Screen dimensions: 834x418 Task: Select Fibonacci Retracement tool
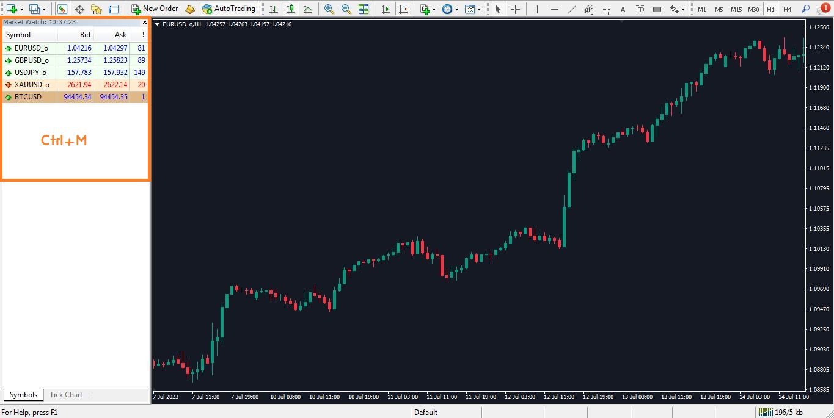605,9
